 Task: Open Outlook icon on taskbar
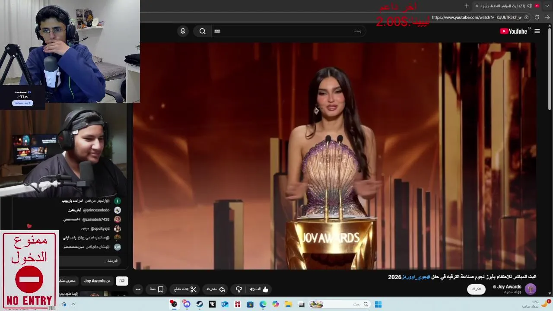(x=225, y=304)
